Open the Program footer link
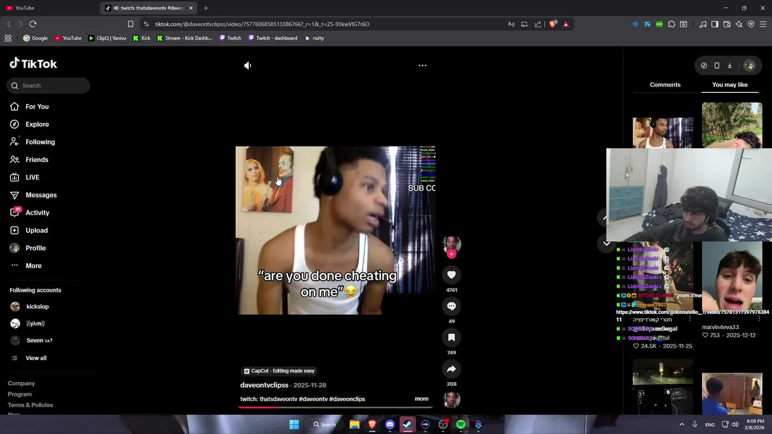 [19, 394]
